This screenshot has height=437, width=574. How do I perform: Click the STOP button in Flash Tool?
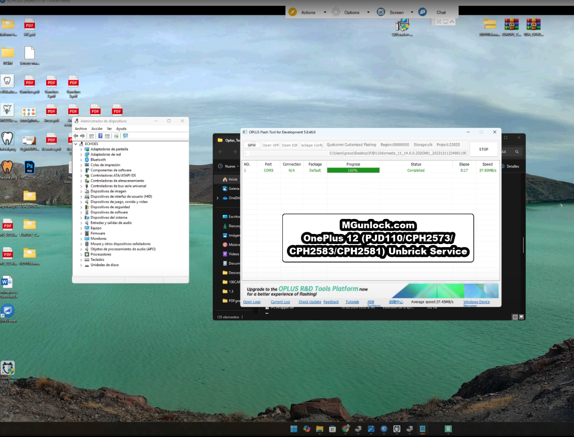coord(484,149)
